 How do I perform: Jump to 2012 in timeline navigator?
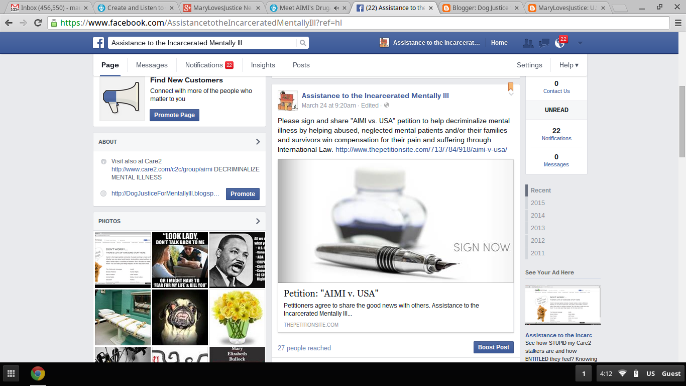coord(538,241)
